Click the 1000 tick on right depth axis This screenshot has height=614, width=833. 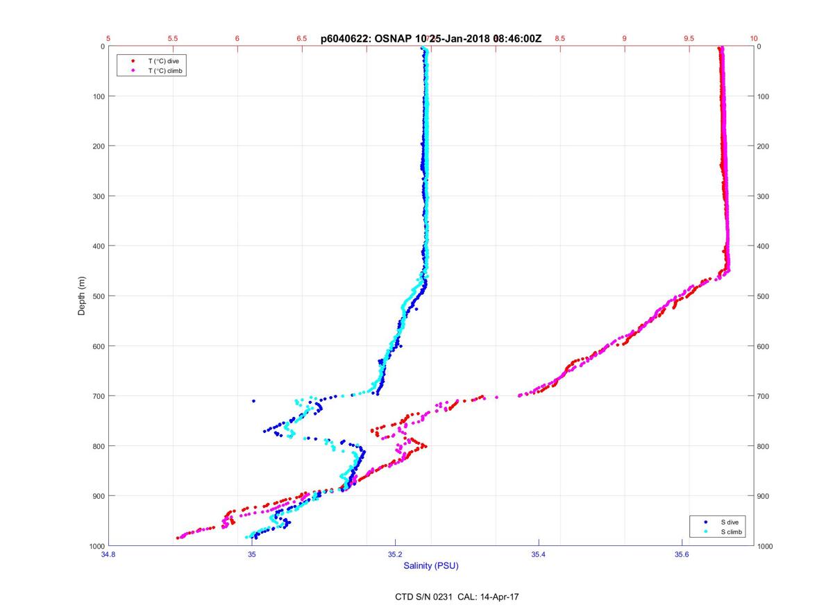tap(766, 546)
